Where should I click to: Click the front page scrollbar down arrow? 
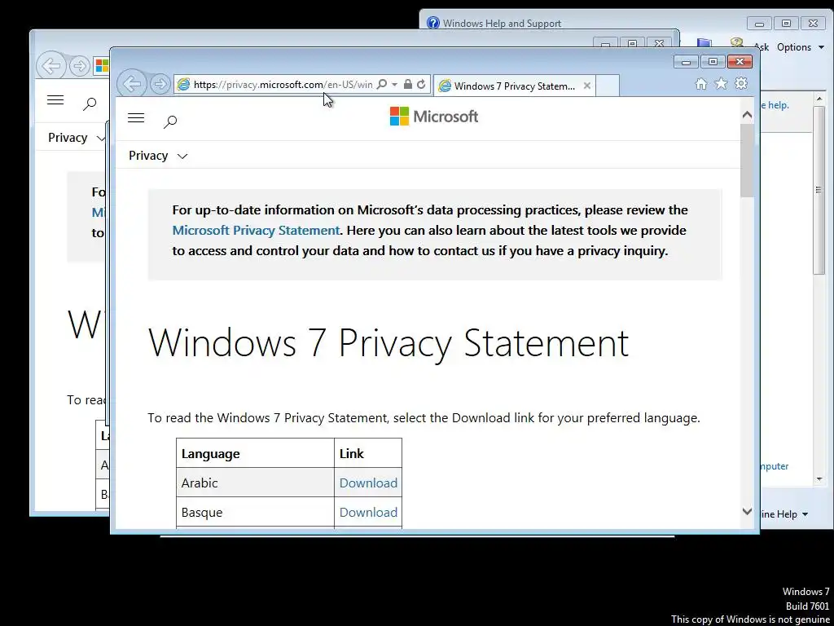tap(747, 512)
